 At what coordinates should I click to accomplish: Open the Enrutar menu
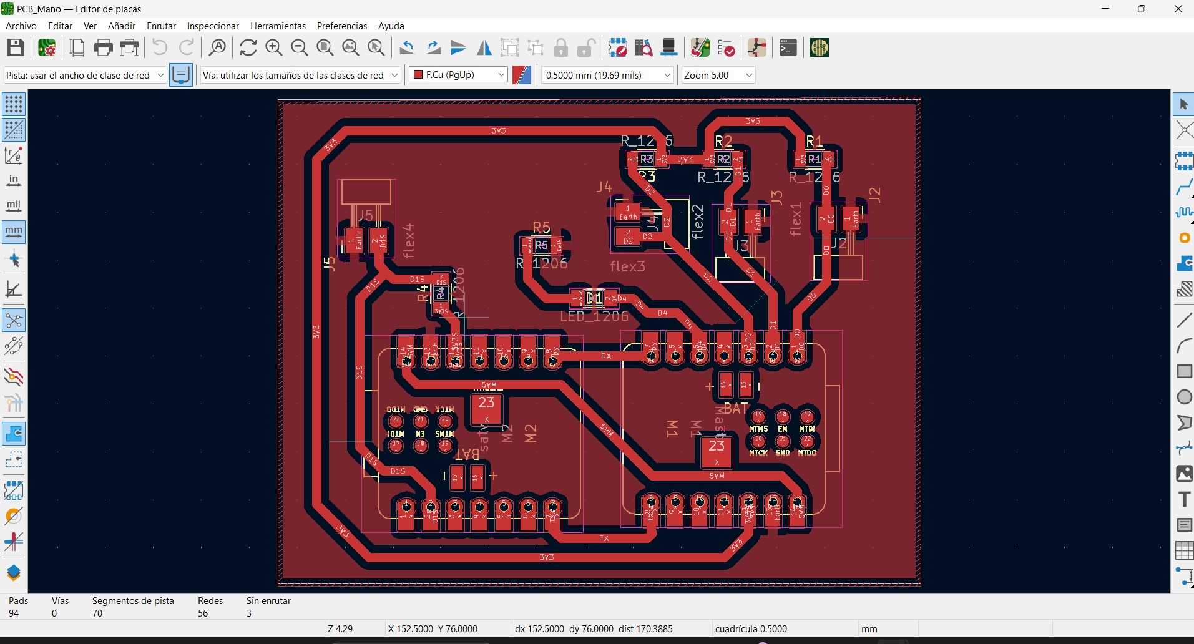point(162,26)
